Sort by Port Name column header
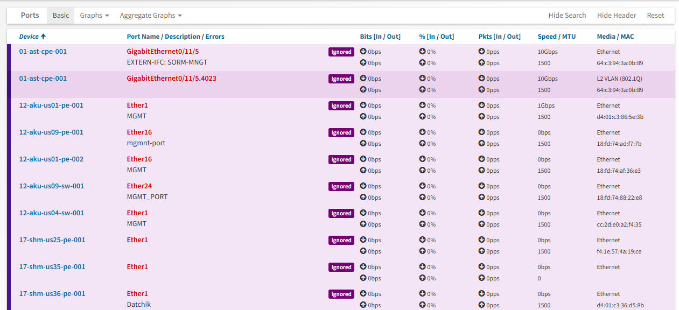 pos(143,37)
